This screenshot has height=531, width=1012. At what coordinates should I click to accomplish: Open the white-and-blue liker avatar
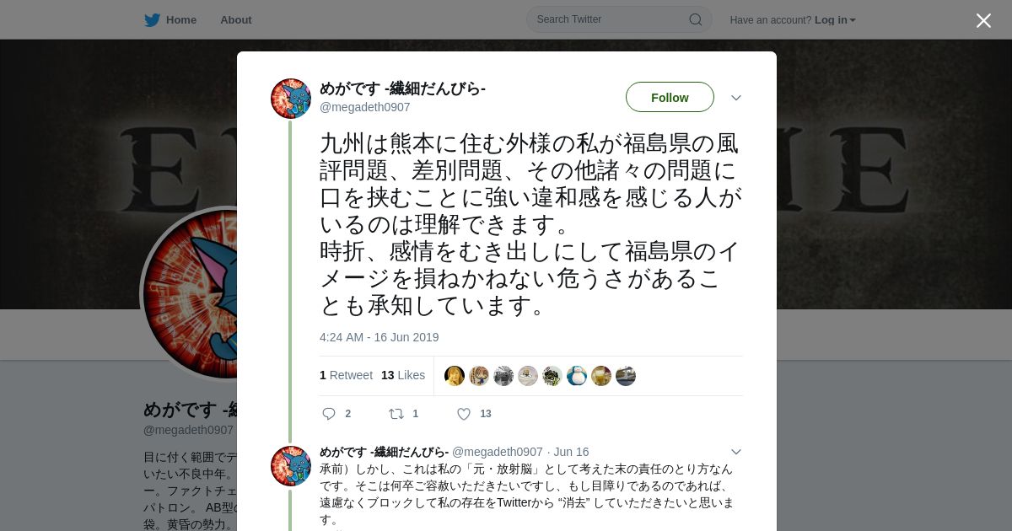tap(577, 376)
